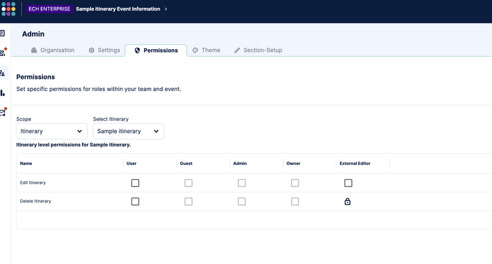Click the Permissions shield icon
492x264 pixels.
pos(137,50)
